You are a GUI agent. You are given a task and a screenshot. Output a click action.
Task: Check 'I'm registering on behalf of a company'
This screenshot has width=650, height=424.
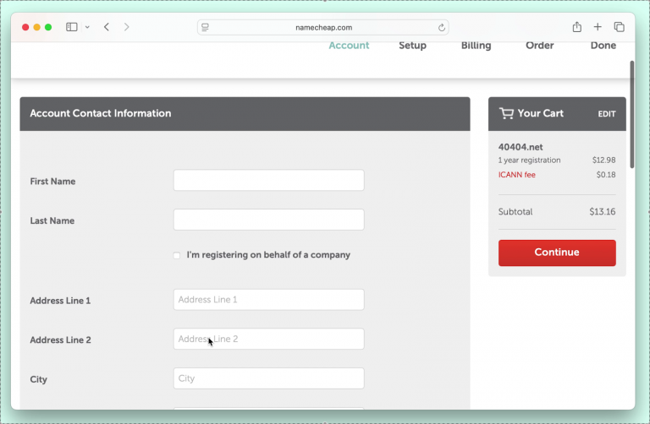point(177,255)
